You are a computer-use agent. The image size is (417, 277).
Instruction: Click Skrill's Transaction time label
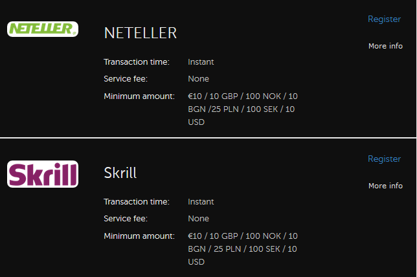(x=136, y=202)
